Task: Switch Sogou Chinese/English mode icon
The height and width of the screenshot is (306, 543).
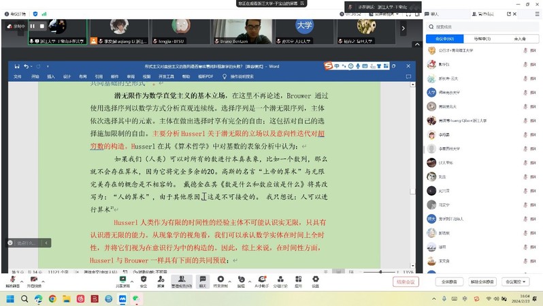Action: point(337,66)
